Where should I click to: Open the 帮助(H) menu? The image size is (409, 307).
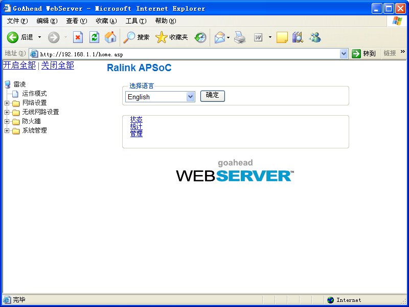166,21
